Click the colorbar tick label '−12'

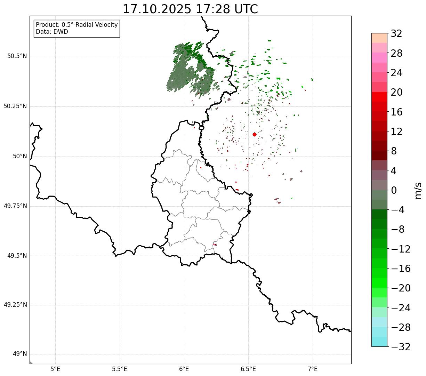[x=401, y=249]
